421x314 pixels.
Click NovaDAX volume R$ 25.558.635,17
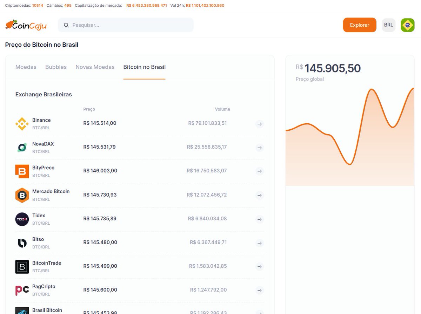click(207, 147)
